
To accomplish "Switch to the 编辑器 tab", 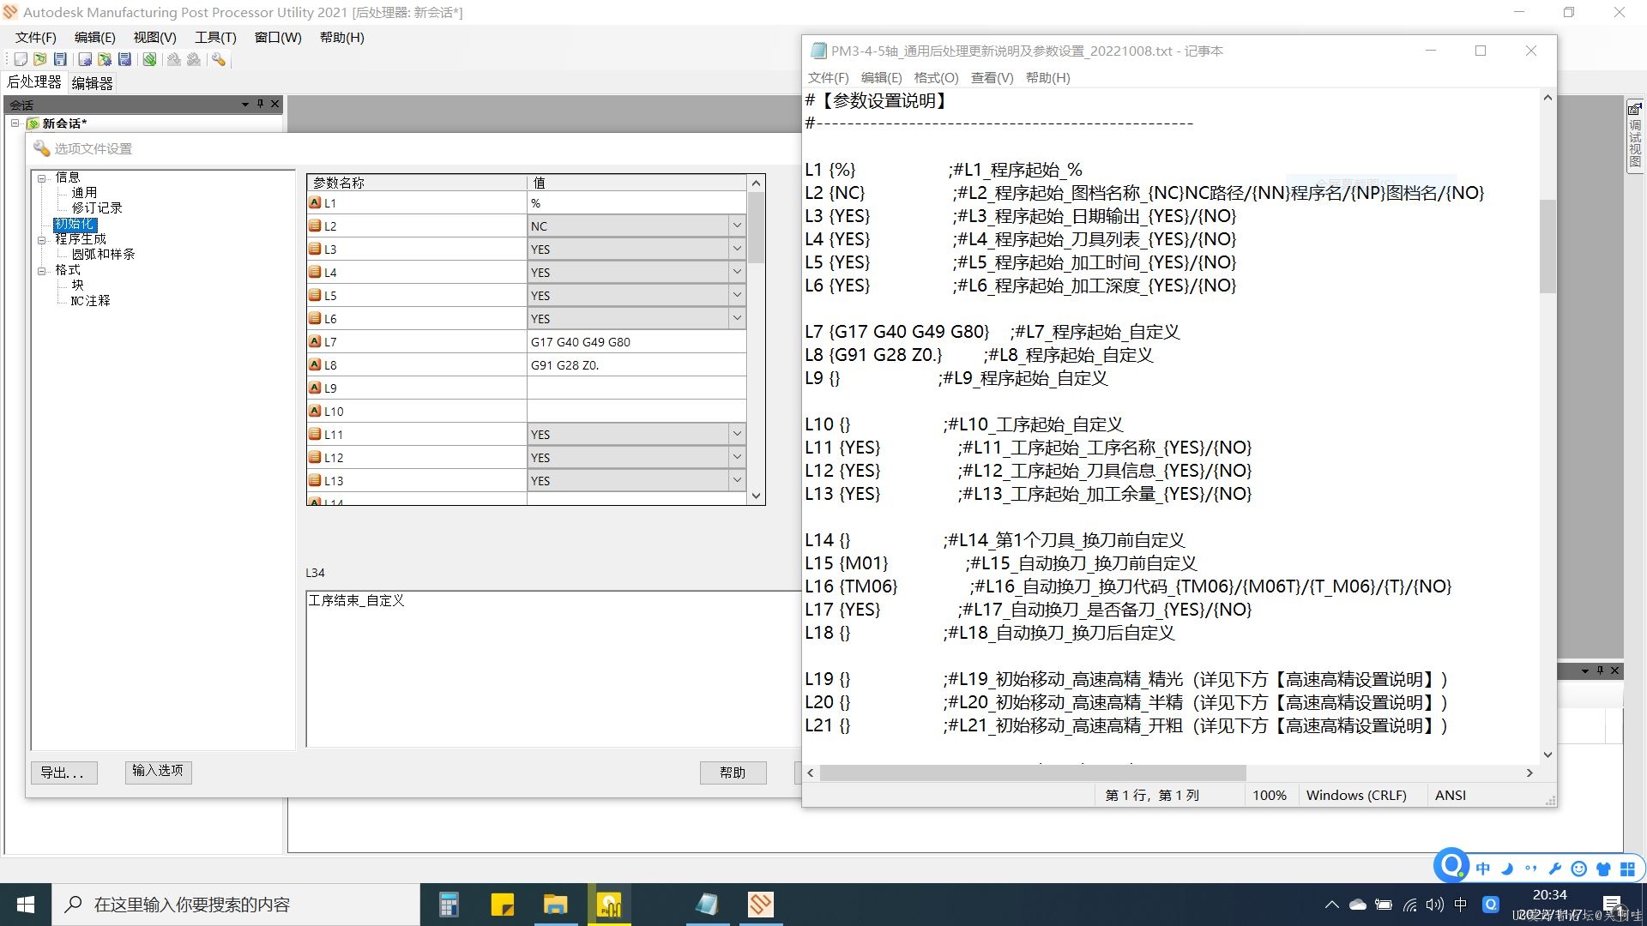I will (92, 83).
